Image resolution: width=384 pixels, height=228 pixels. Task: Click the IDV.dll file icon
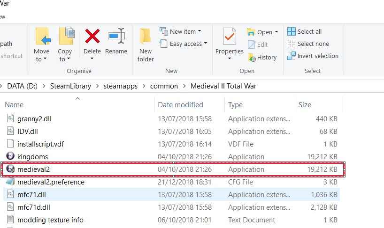10,131
